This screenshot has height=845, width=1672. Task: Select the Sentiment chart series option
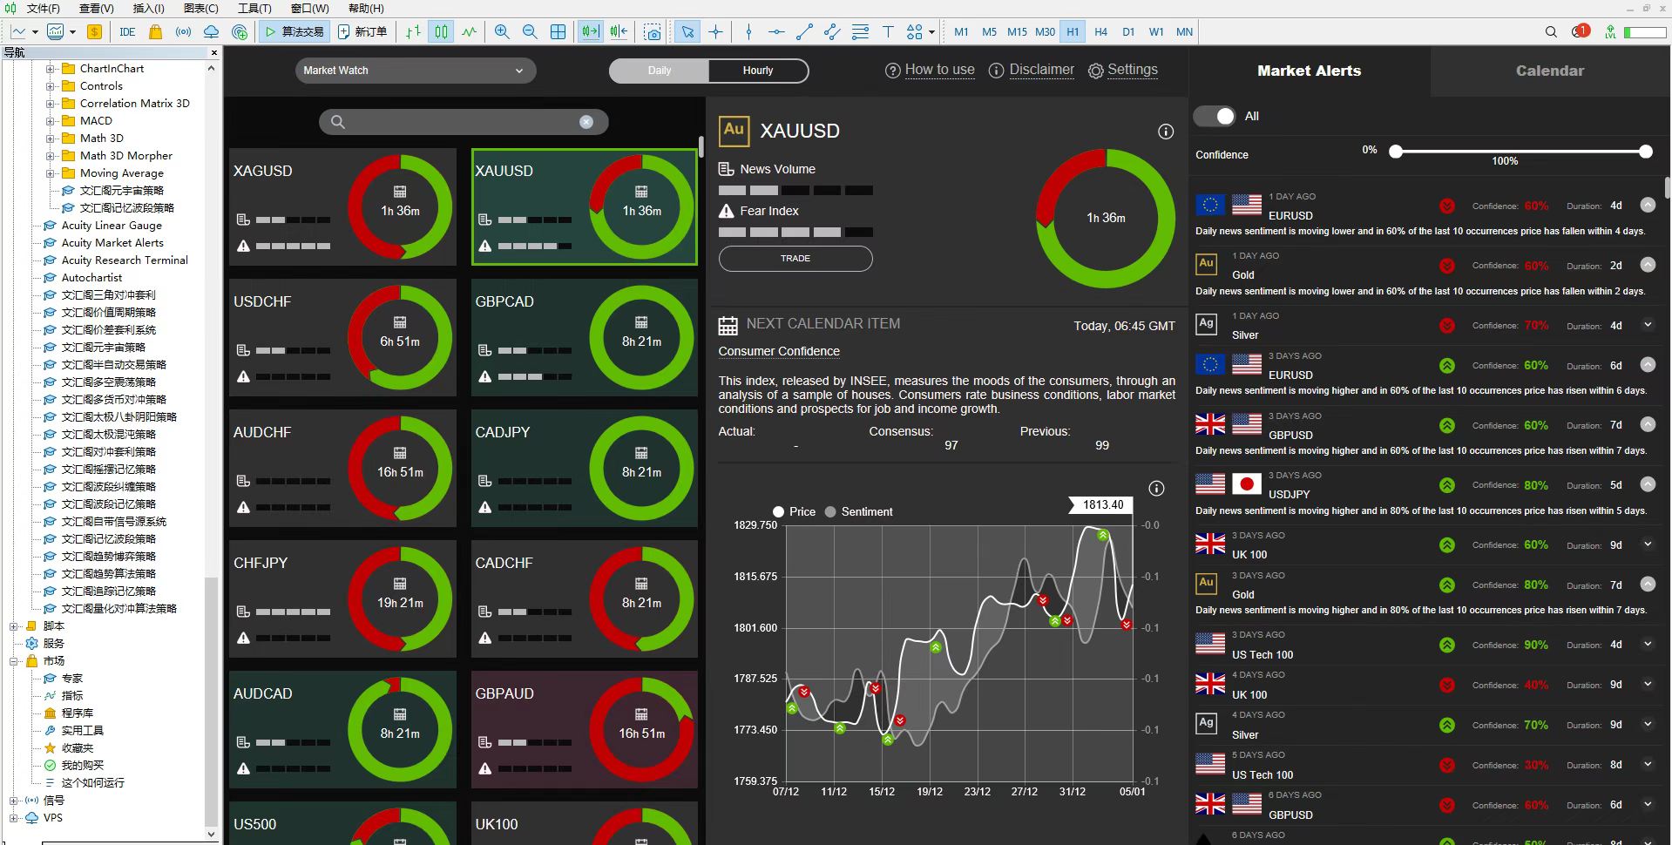(830, 512)
